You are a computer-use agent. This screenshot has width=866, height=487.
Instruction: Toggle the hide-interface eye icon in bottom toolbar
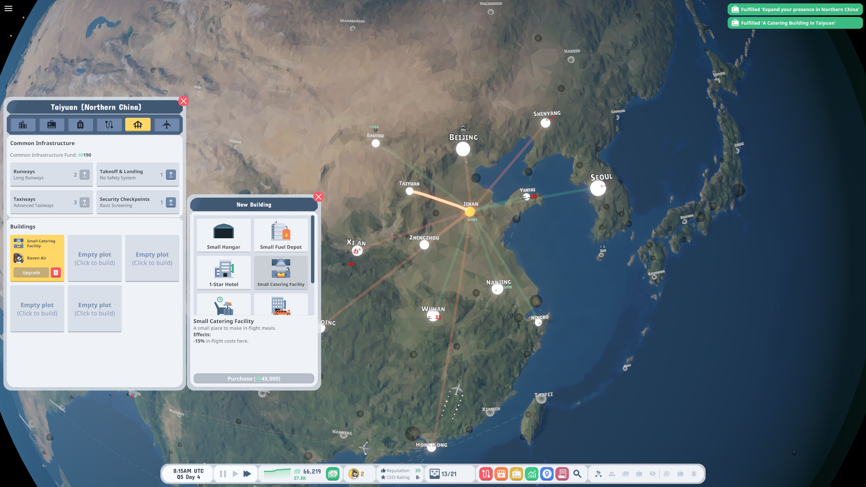pos(652,473)
